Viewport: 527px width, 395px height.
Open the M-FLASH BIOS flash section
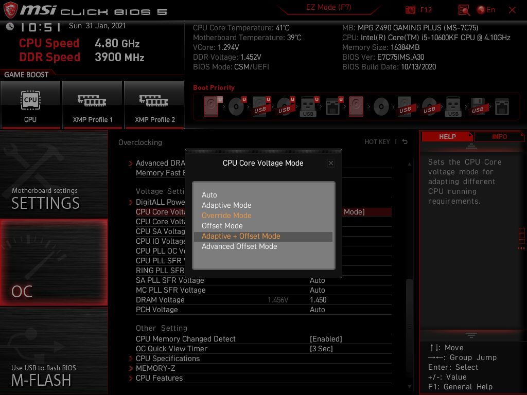pyautogui.click(x=54, y=351)
